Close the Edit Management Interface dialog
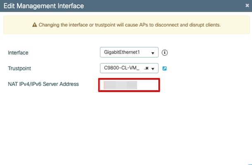252x165 pixels. point(247,6)
